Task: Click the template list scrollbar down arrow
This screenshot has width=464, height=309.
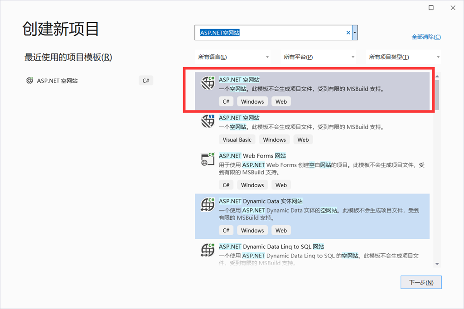Action: 437,264
